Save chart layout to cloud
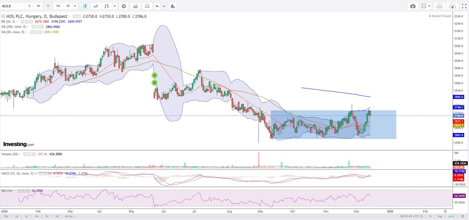Screen dimensions: 469x220 pos(453,6)
